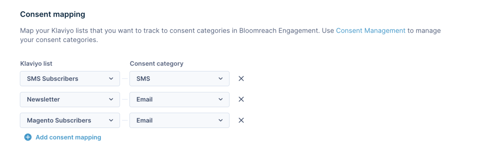Click the chevron arrow in Newsletter field
The image size is (478, 148).
(x=111, y=99)
